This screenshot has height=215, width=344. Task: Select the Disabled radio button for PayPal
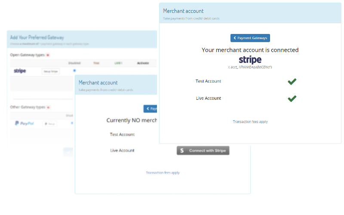click(72, 123)
